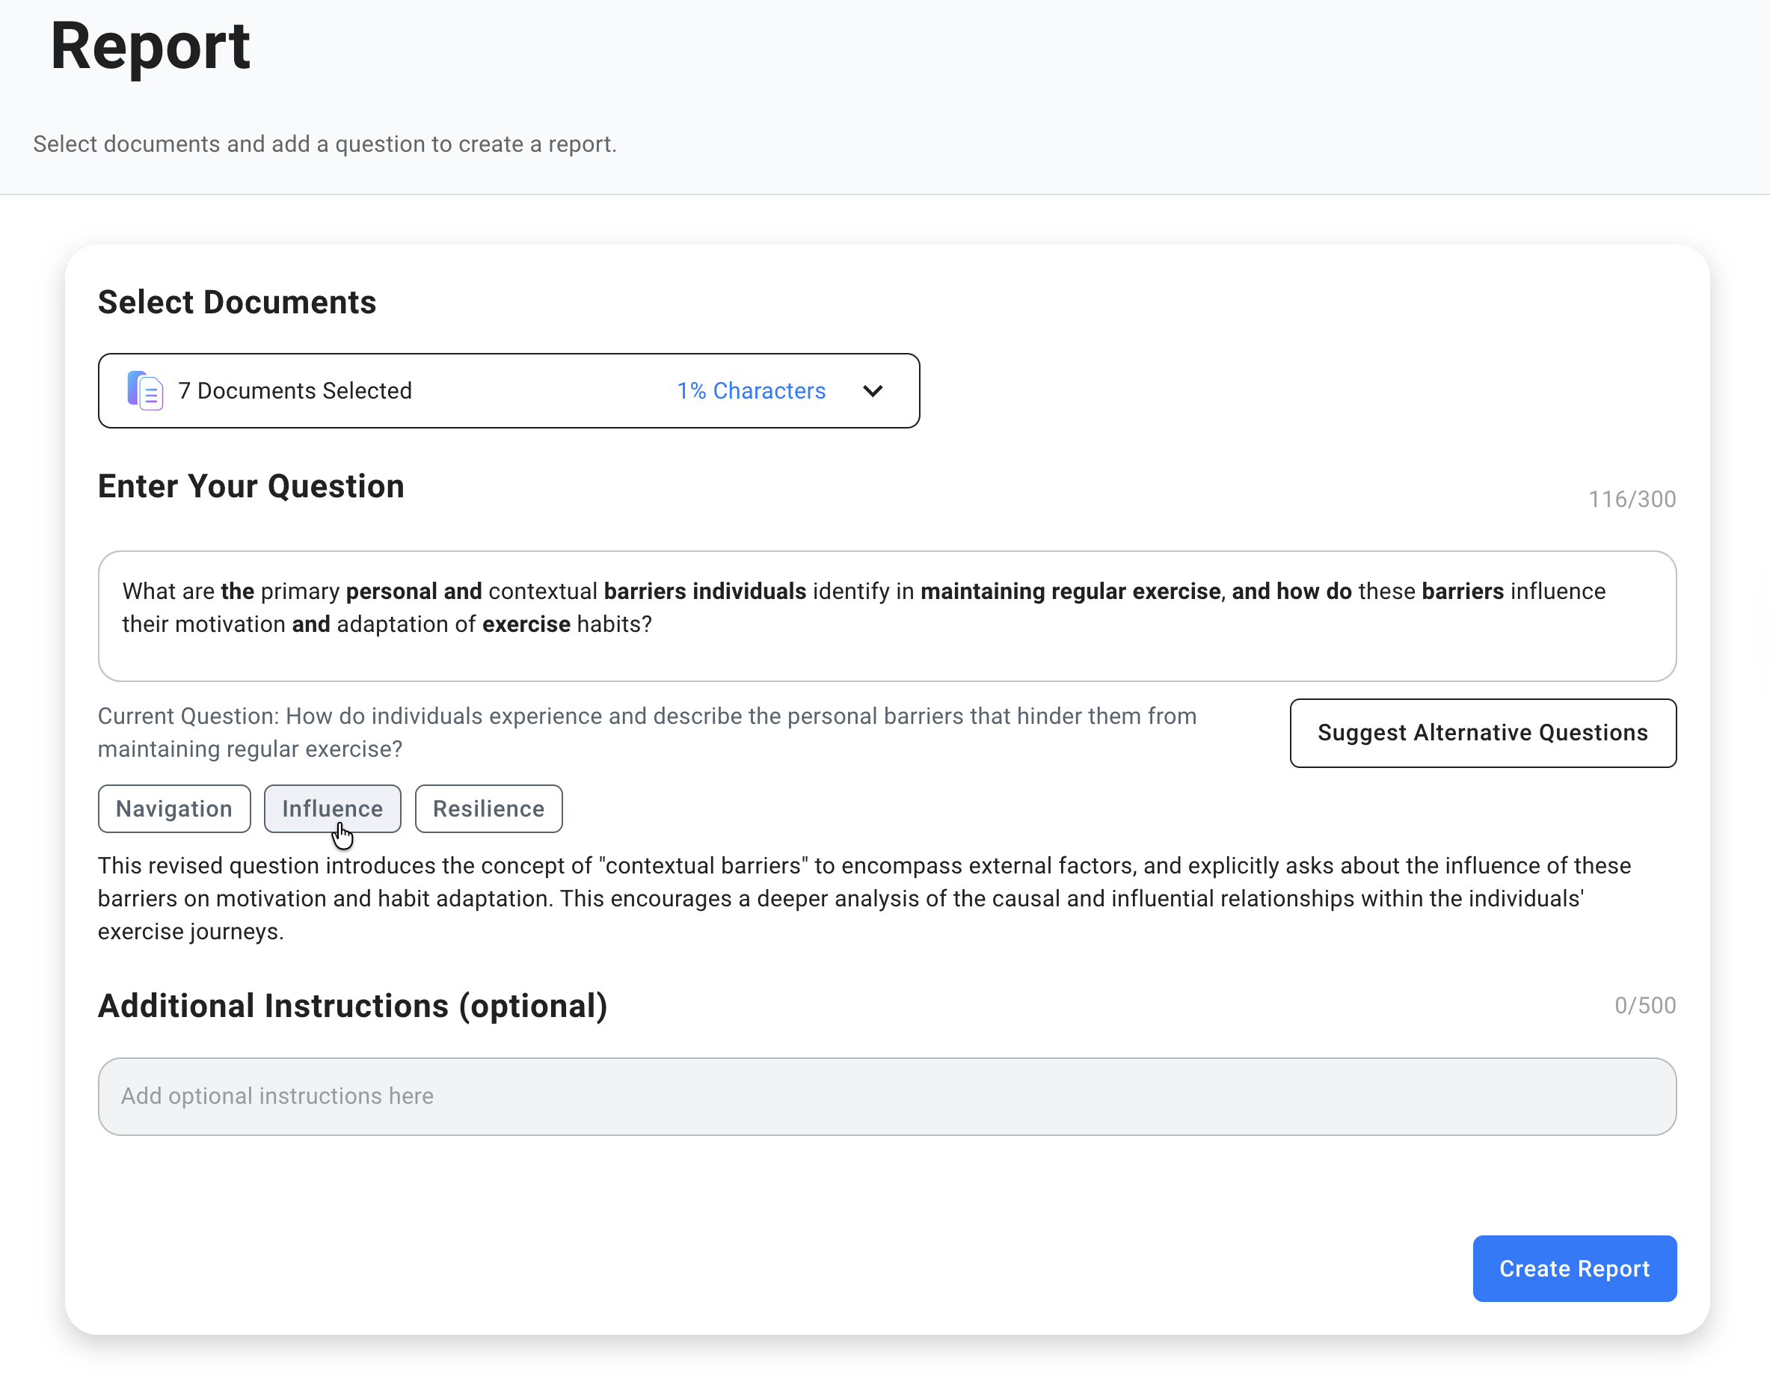1770x1373 pixels.
Task: Click the Additional Instructions (optional) heading
Action: 352,1005
